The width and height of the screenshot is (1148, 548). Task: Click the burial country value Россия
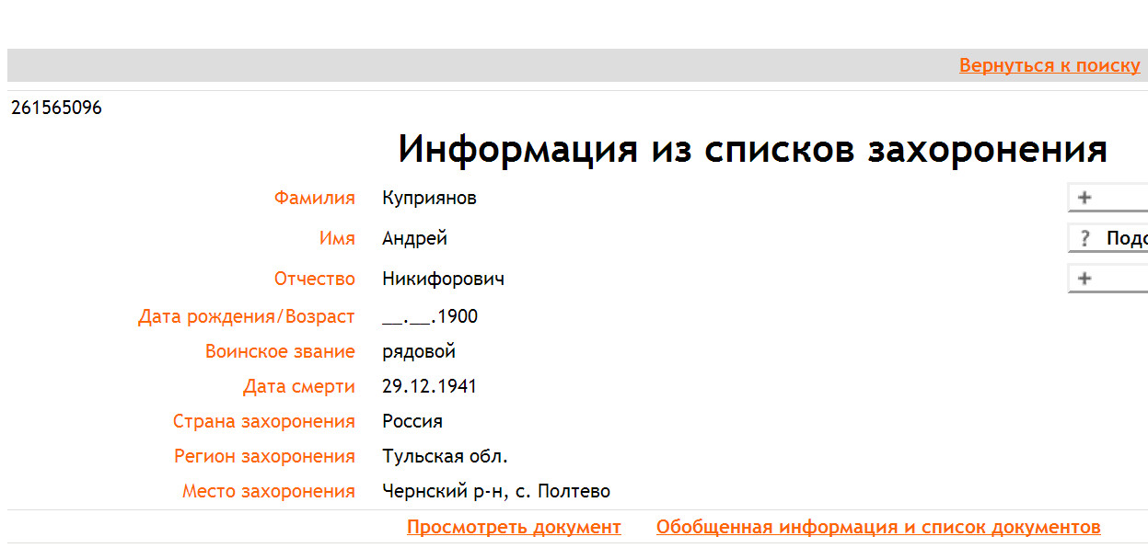click(412, 422)
